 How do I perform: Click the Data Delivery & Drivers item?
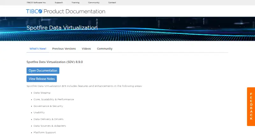pos(48,119)
